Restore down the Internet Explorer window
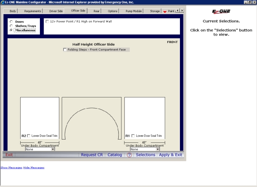The width and height of the screenshot is (257, 187). click(250, 2)
